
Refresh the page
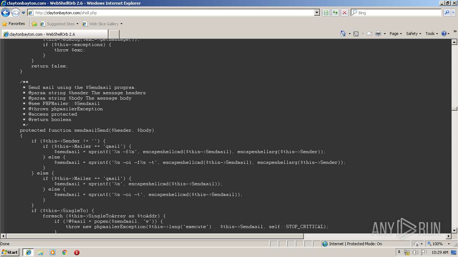[x=335, y=13]
